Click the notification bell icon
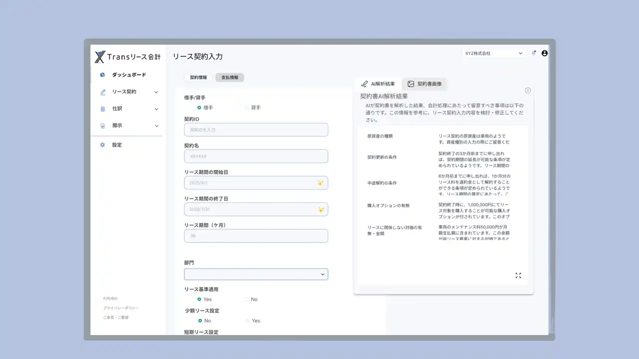This screenshot has height=359, width=639. pos(534,53)
